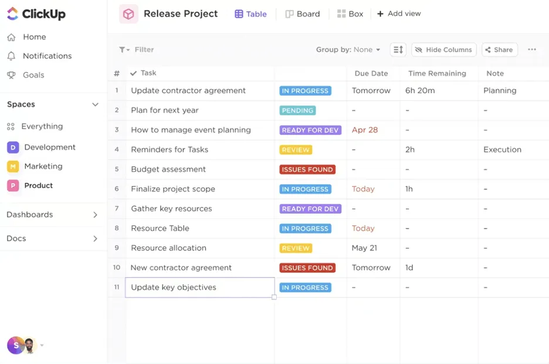Click the row height sort icon
The height and width of the screenshot is (364, 549).
pos(398,50)
